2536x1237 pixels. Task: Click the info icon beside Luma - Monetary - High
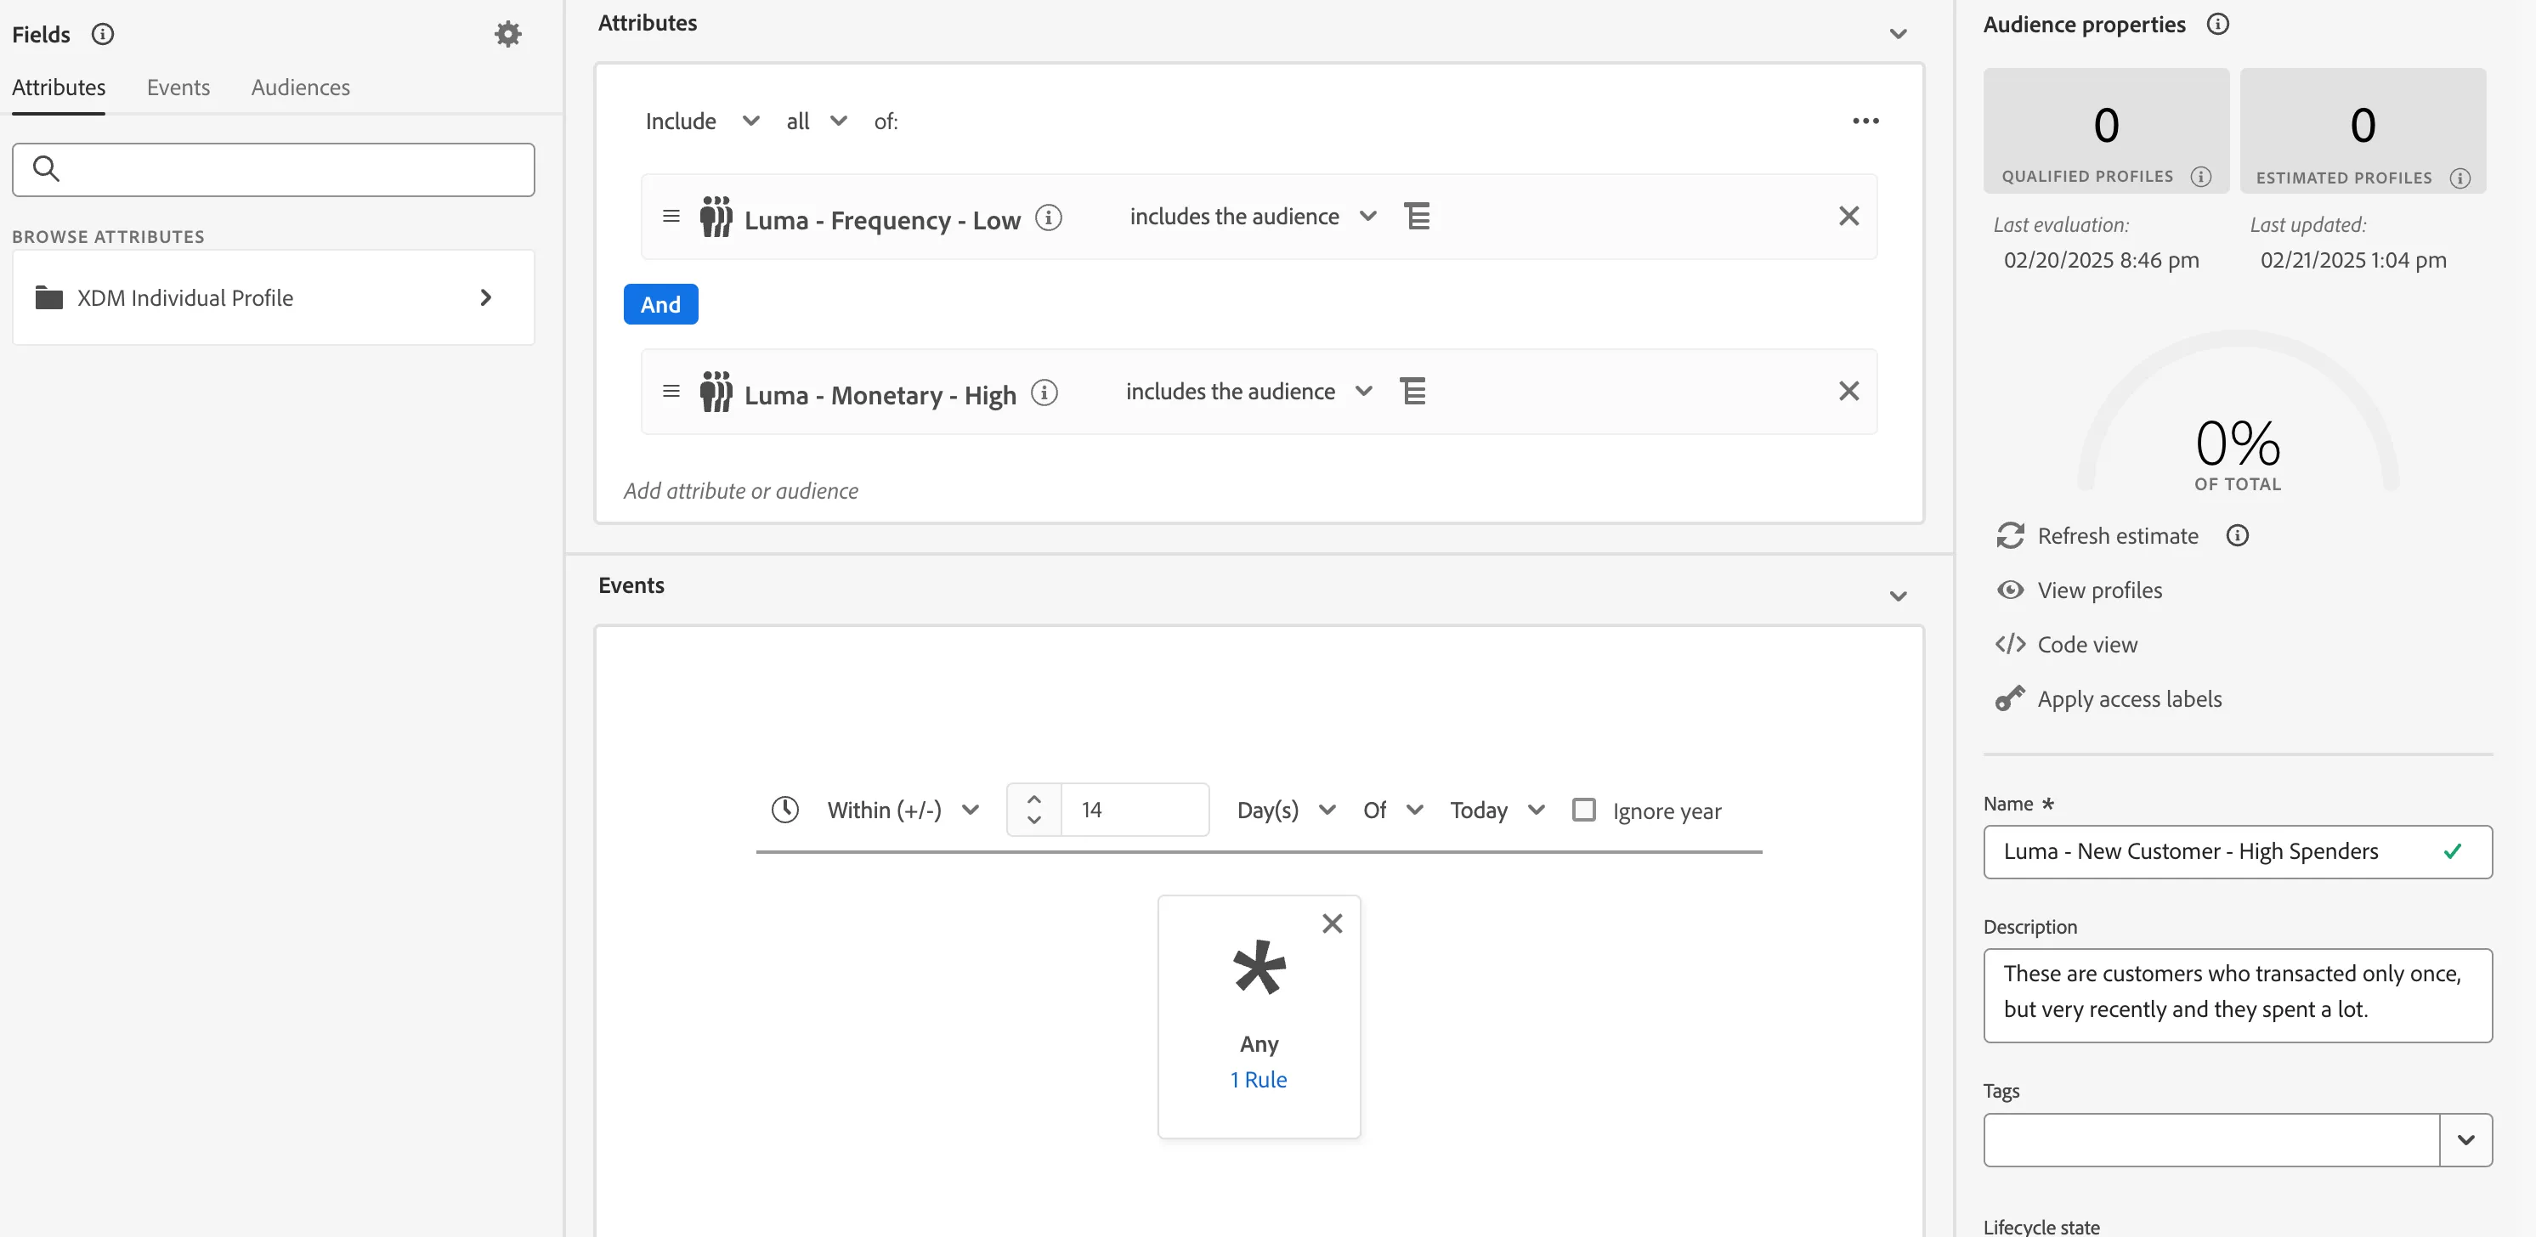click(x=1044, y=392)
